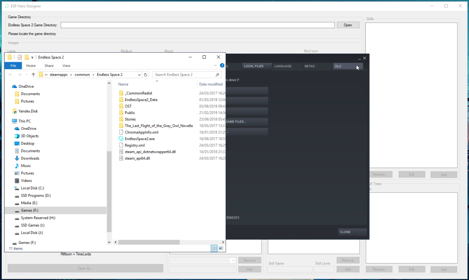The height and width of the screenshot is (280, 469).
Task: Click the EndlessSpace2.exe application icon
Action: pos(121,139)
